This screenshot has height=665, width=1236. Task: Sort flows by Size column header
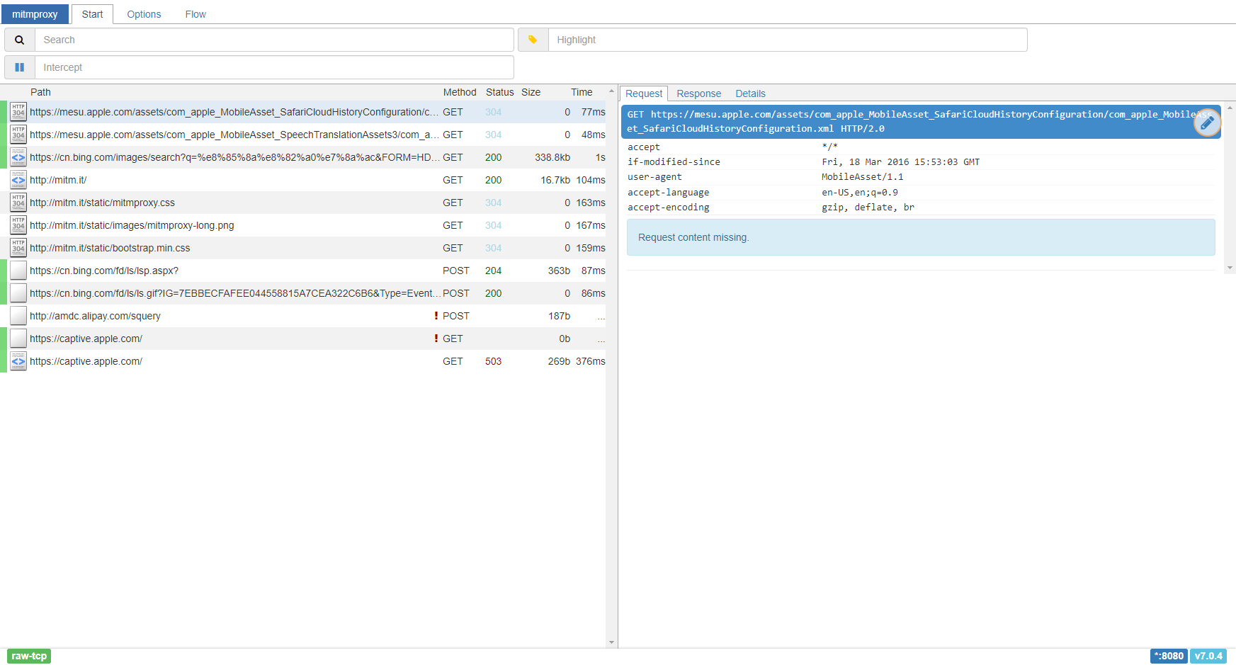pyautogui.click(x=531, y=92)
